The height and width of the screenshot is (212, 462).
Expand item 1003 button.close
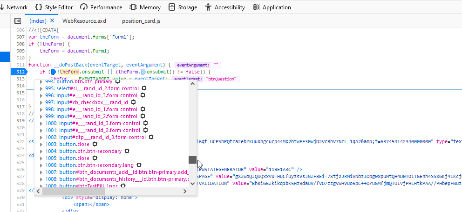[41, 145]
